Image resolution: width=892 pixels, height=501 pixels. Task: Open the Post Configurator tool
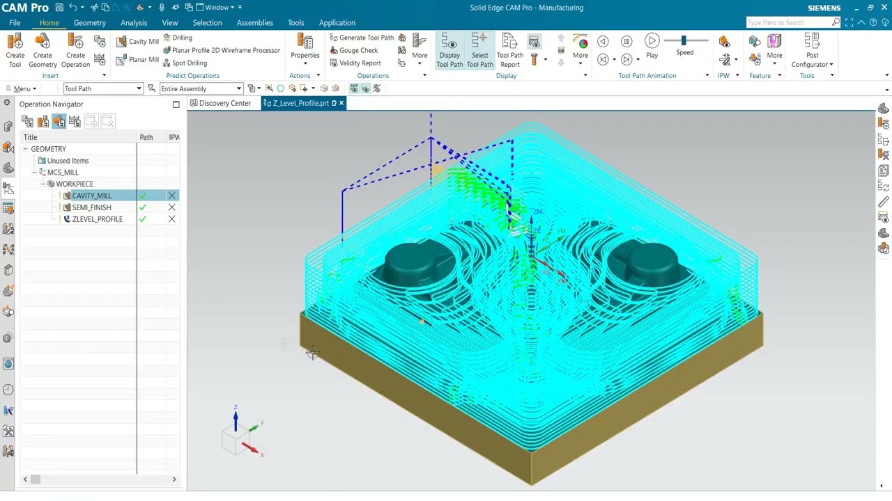[x=812, y=50]
